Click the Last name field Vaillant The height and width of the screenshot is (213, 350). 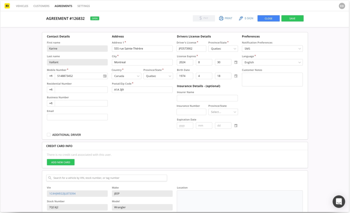point(77,62)
